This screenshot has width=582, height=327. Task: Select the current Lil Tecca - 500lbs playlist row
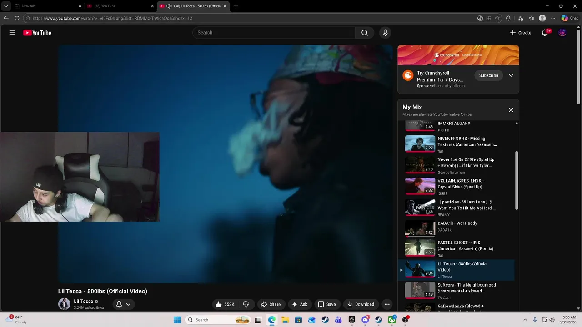(456, 270)
